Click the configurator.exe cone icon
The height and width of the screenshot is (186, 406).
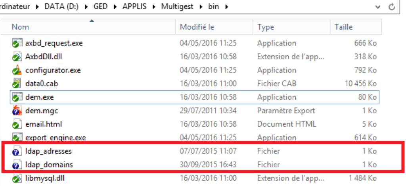click(16, 70)
